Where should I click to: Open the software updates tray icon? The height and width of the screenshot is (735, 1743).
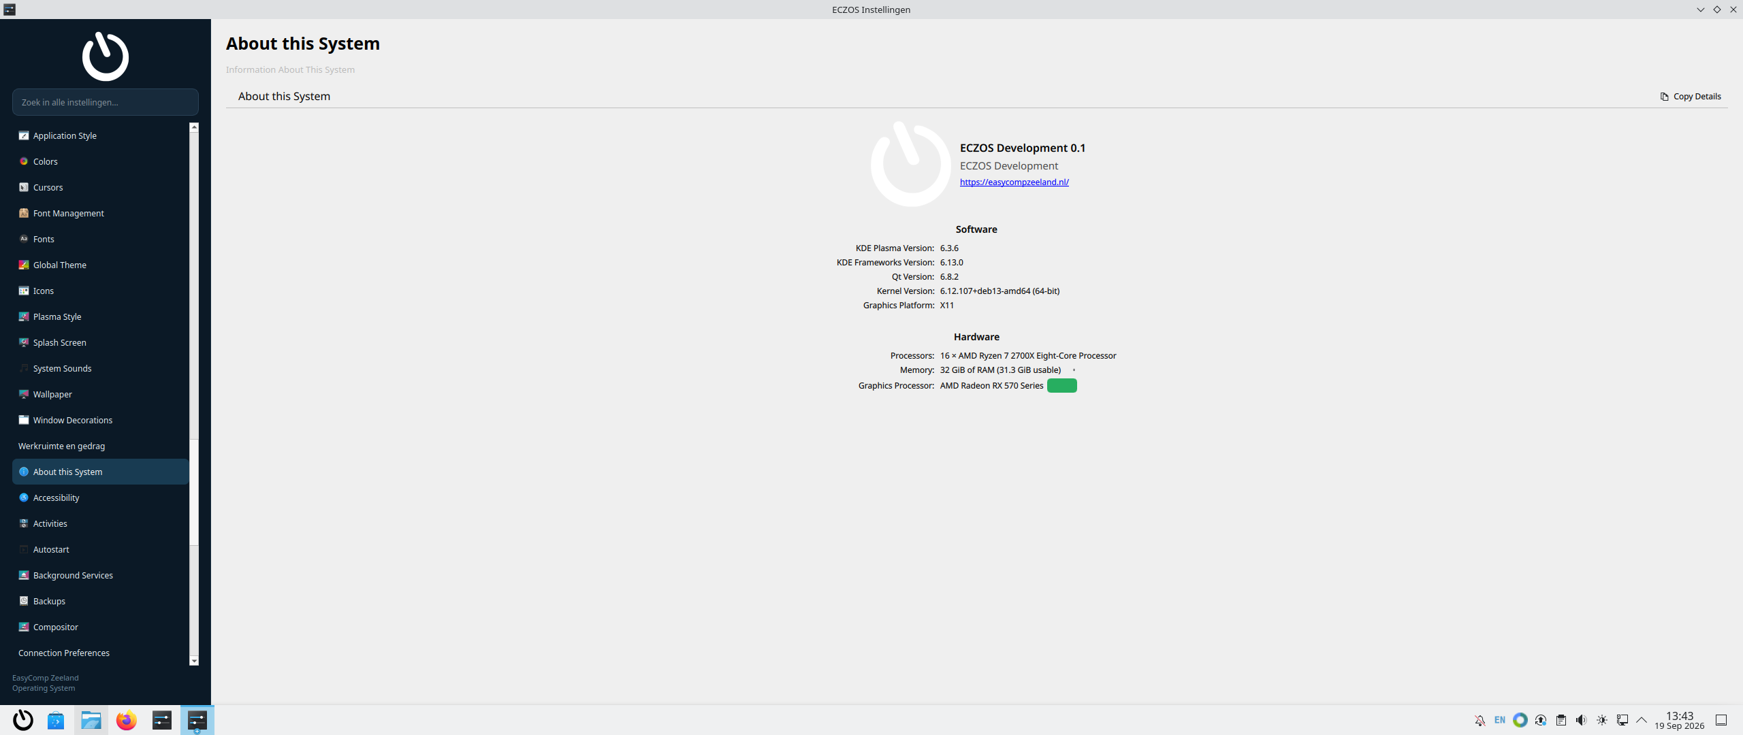(1541, 720)
